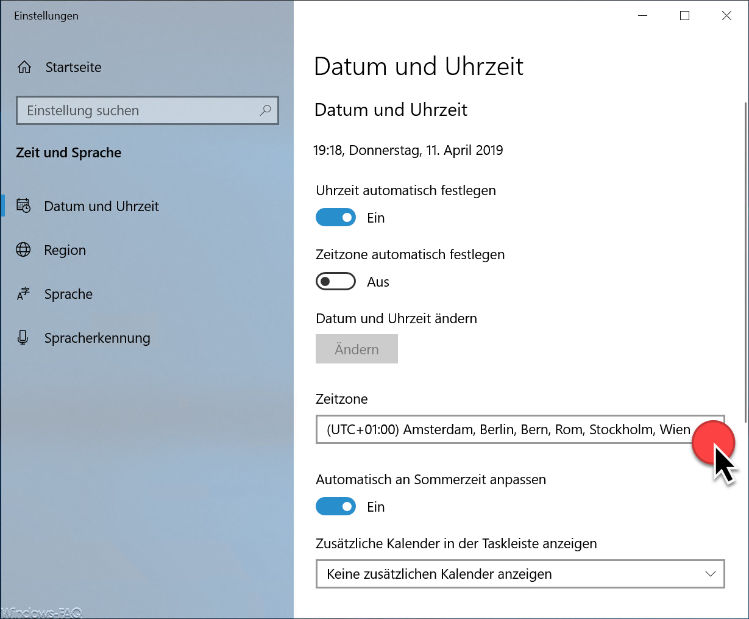Focus the Einstellung suchen search field

point(147,110)
